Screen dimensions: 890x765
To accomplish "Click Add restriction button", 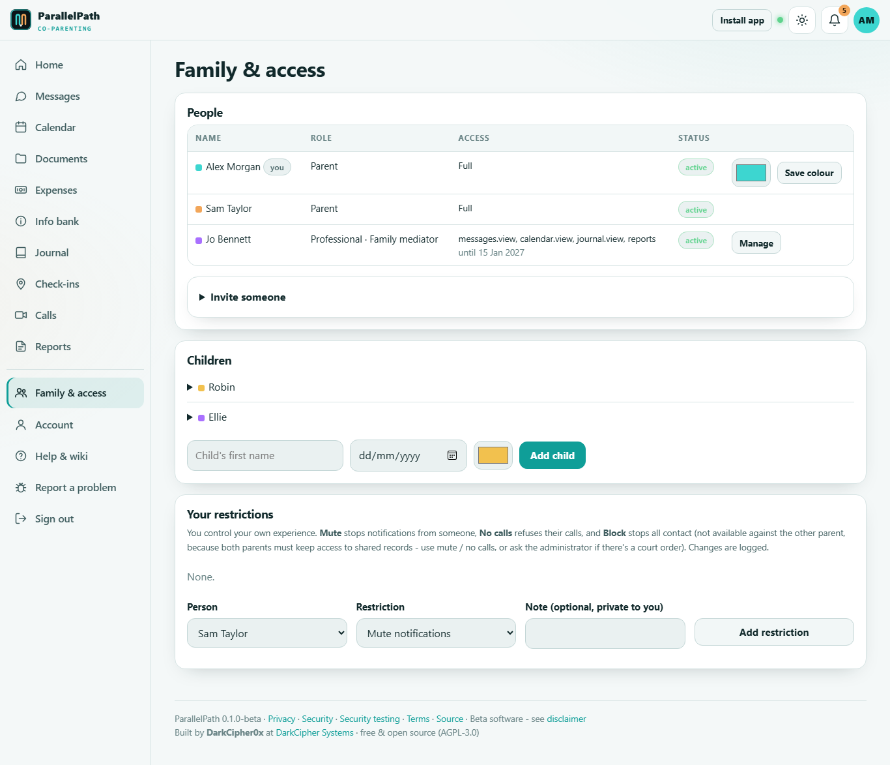I will point(774,632).
